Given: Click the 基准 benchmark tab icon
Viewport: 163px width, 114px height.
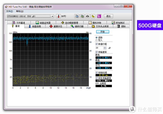Looking at the screenshot, I should tap(13, 26).
